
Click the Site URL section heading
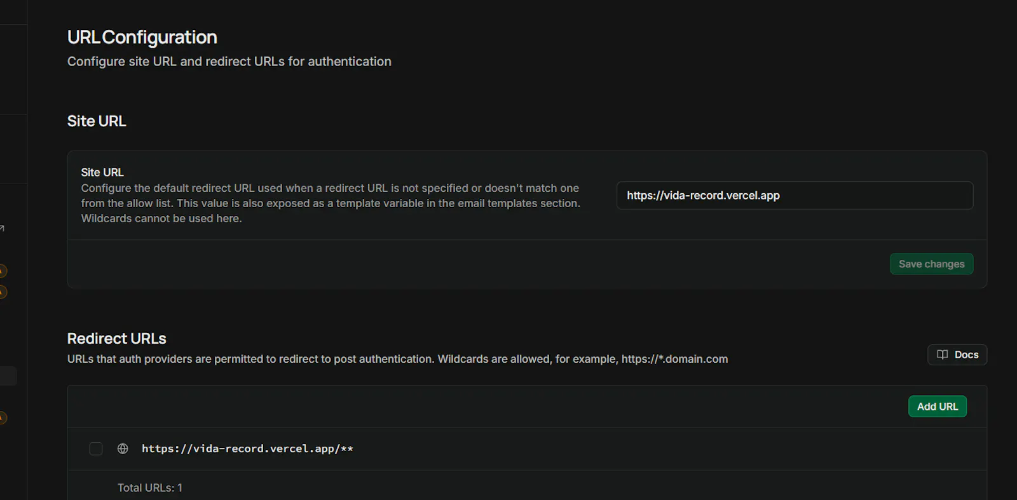97,121
